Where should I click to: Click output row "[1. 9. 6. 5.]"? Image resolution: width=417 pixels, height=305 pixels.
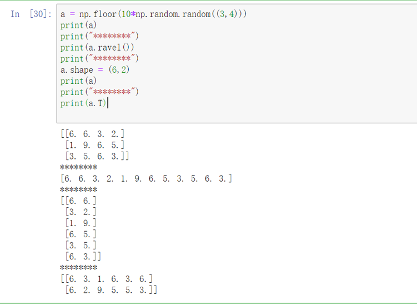point(94,144)
